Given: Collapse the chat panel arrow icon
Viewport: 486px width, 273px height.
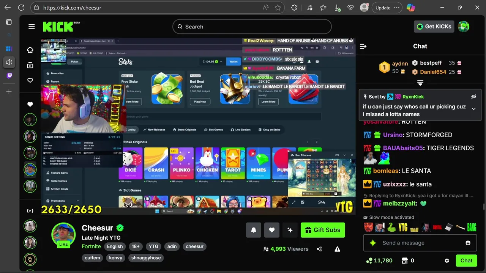Looking at the screenshot, I should tap(363, 46).
